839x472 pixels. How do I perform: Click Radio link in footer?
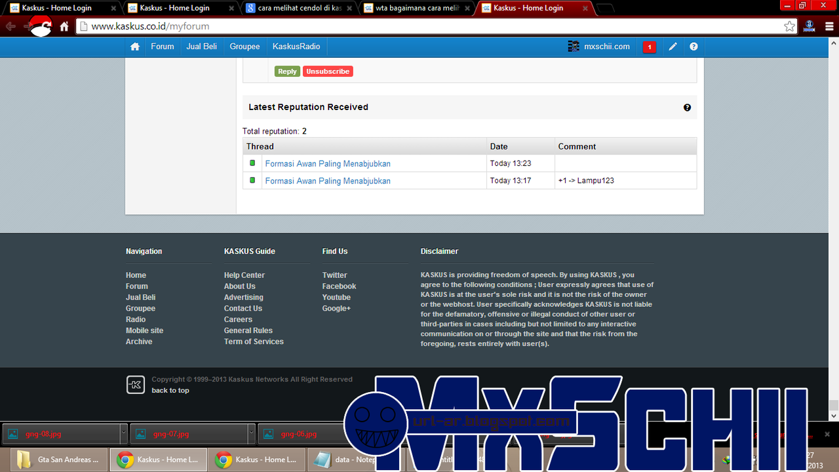click(136, 320)
